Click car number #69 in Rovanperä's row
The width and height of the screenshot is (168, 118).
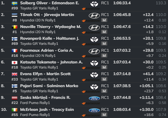click(15, 44)
